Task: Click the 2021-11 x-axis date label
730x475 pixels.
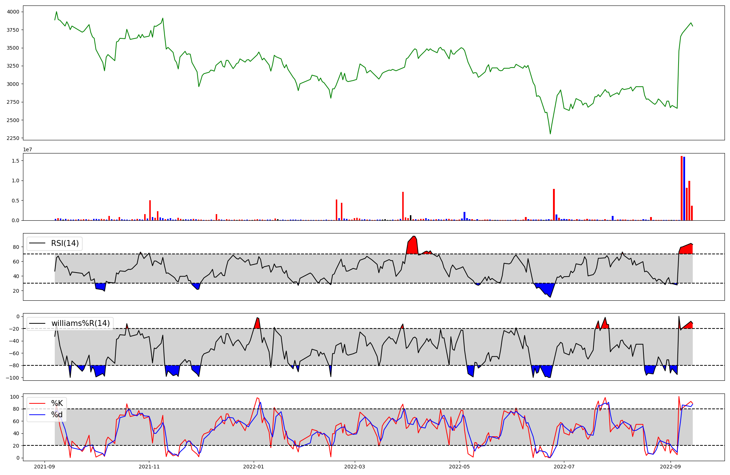Action: point(149,467)
